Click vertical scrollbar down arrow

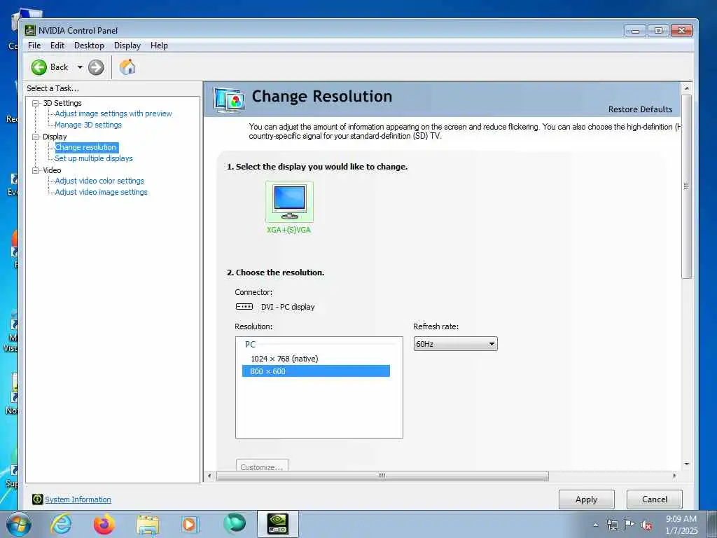(686, 464)
